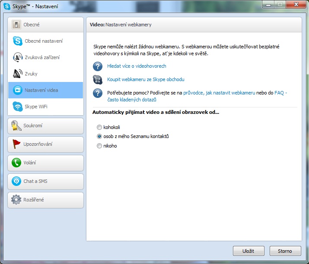Expand the Soukromí settings section
Viewport: 309px width, 264px height.
pyautogui.click(x=45, y=126)
